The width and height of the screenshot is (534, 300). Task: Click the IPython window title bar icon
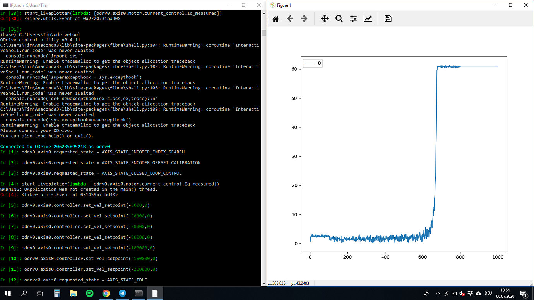pyautogui.click(x=6, y=5)
